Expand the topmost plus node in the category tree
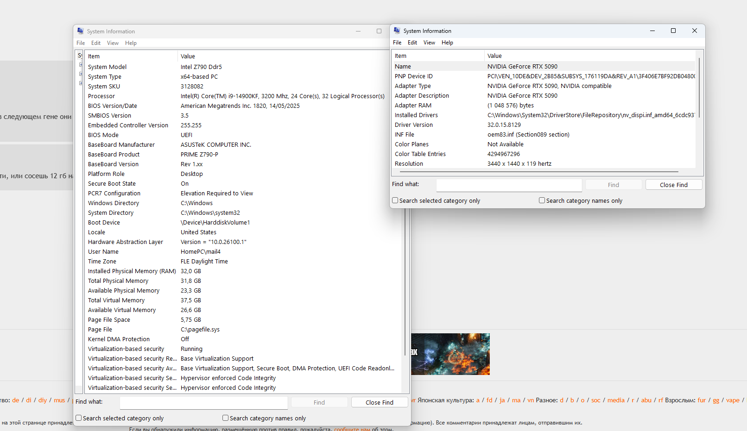Image resolution: width=747 pixels, height=431 pixels. (x=81, y=65)
